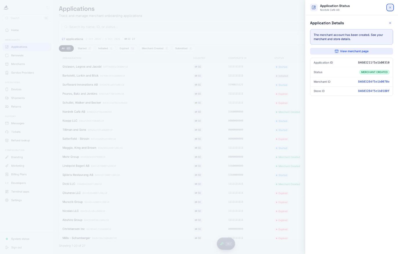Screen dimensions: 398x254
Task: Open the Bartoletti, Larkin and Blick row
Action: tap(182, 76)
